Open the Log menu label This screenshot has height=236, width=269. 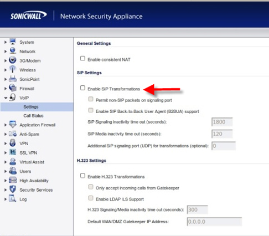tap(23, 199)
